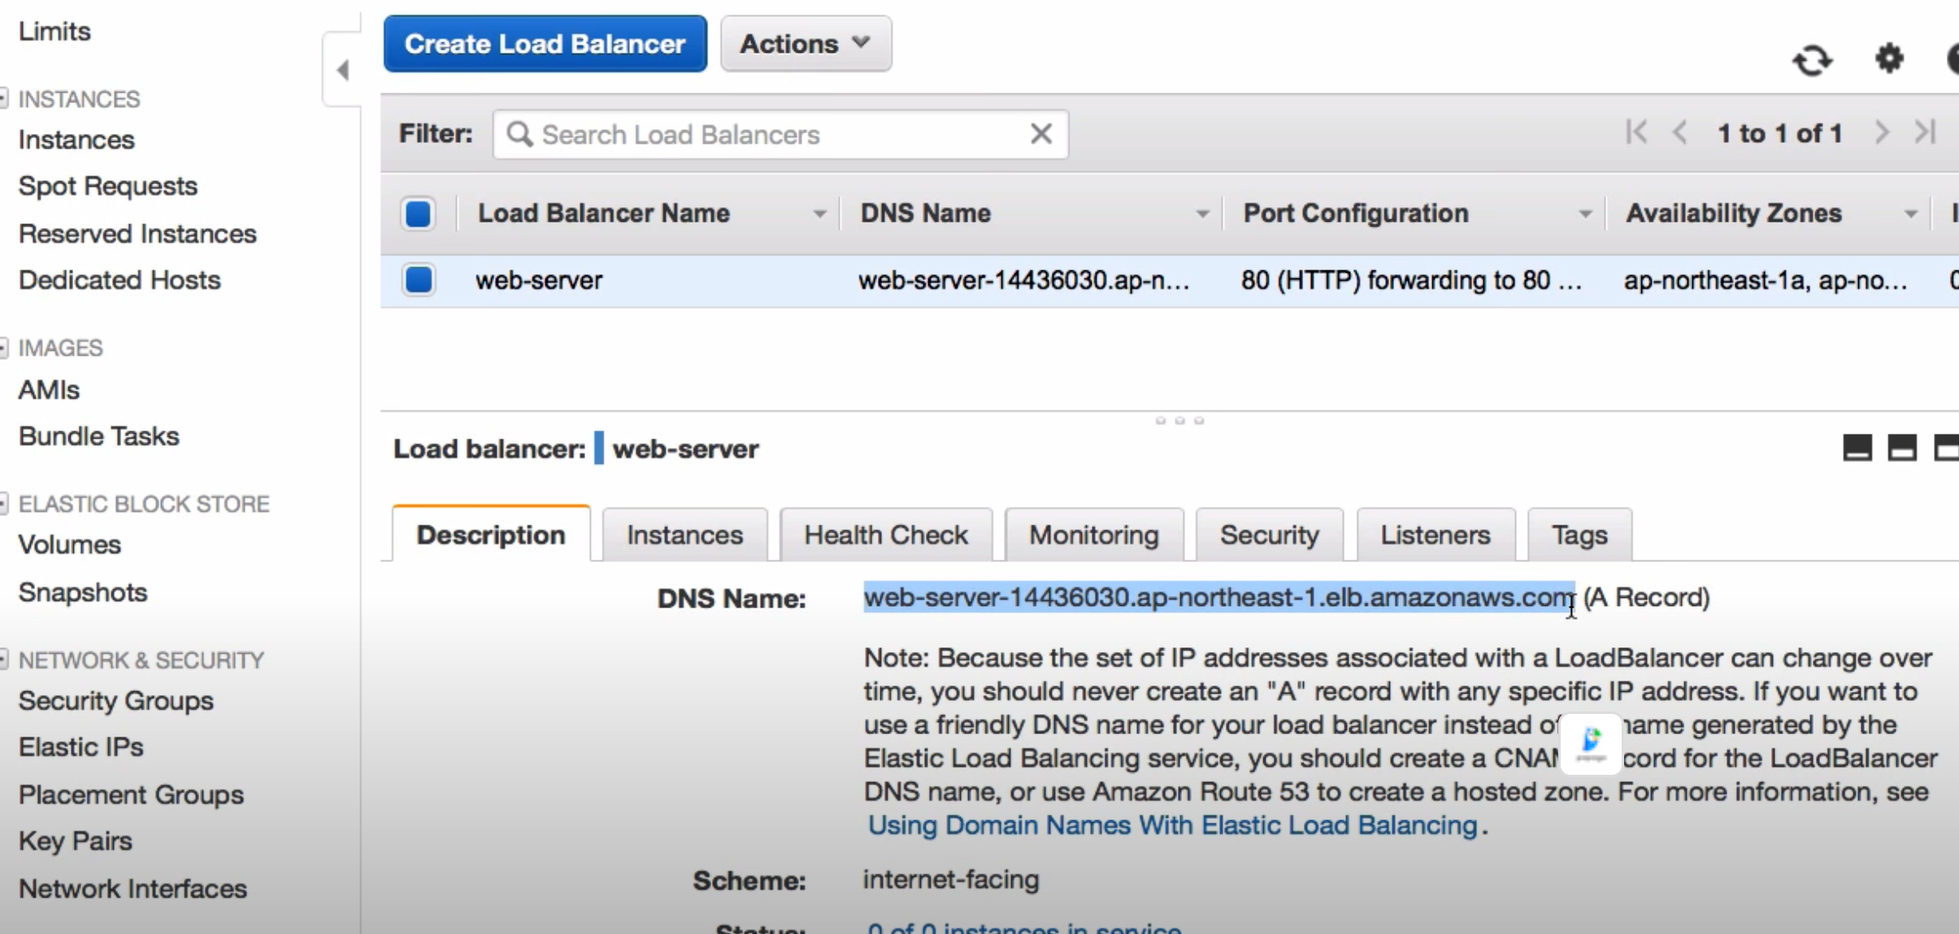Collapse the INSTANCES sidebar section

click(5, 98)
